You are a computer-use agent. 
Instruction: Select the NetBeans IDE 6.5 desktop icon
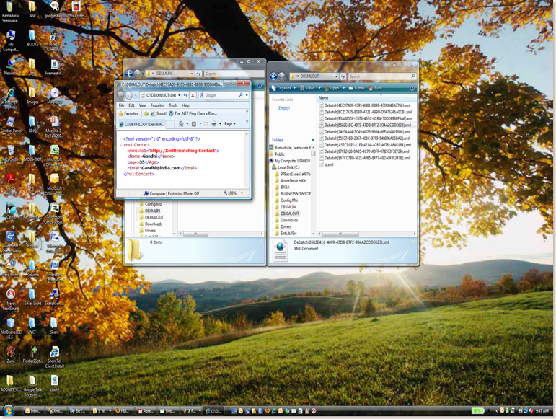click(11, 329)
